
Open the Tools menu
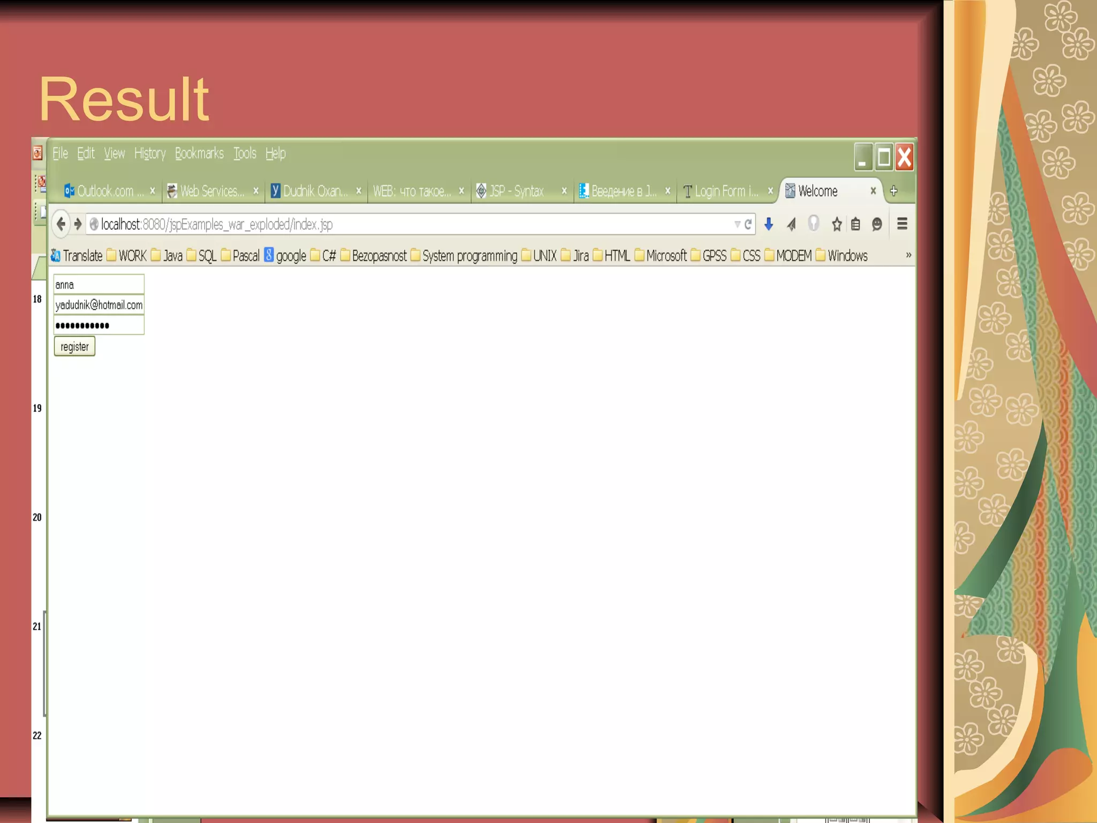[x=245, y=154]
